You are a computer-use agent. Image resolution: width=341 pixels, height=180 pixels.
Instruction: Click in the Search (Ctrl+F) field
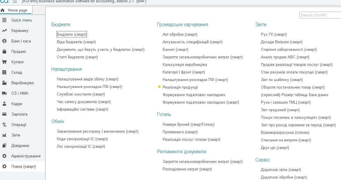pyautogui.click(x=320, y=15)
